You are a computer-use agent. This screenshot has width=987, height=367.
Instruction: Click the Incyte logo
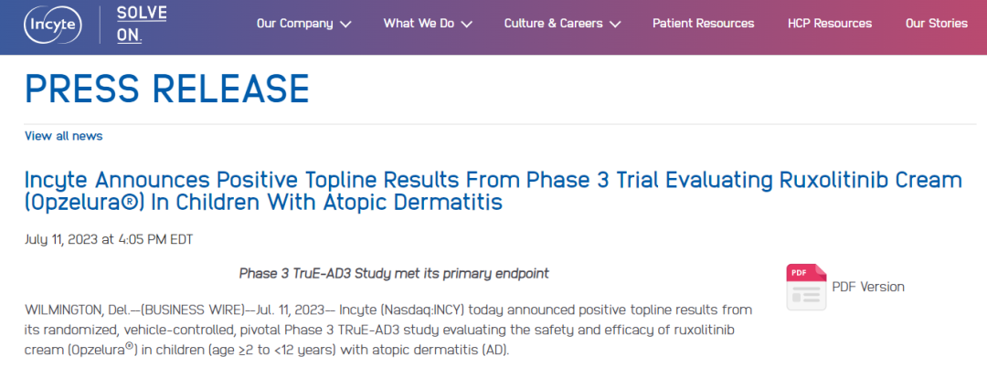[51, 23]
